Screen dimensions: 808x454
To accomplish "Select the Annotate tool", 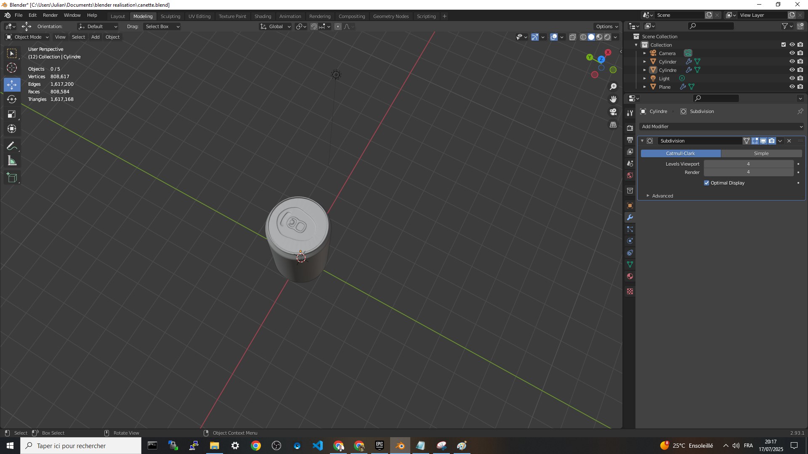I will click(12, 146).
